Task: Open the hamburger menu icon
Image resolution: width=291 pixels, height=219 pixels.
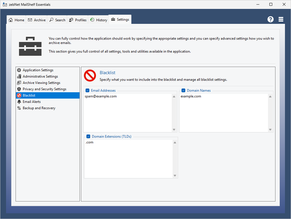Action: pos(281,19)
